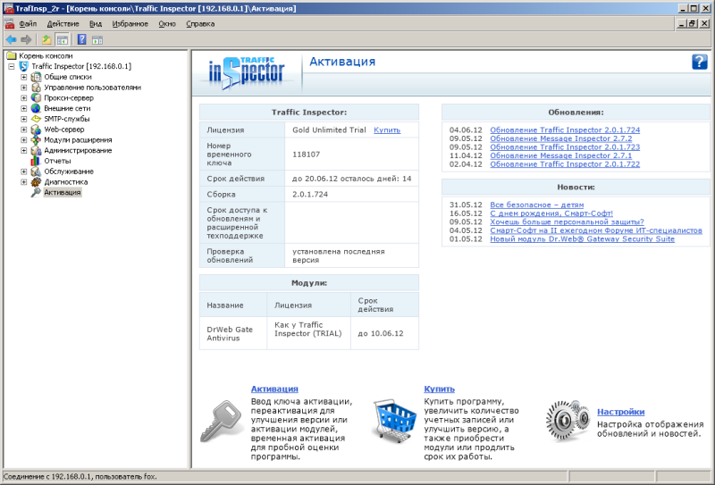This screenshot has width=715, height=485.
Task: Expand the Модули расширения node
Action: click(24, 140)
